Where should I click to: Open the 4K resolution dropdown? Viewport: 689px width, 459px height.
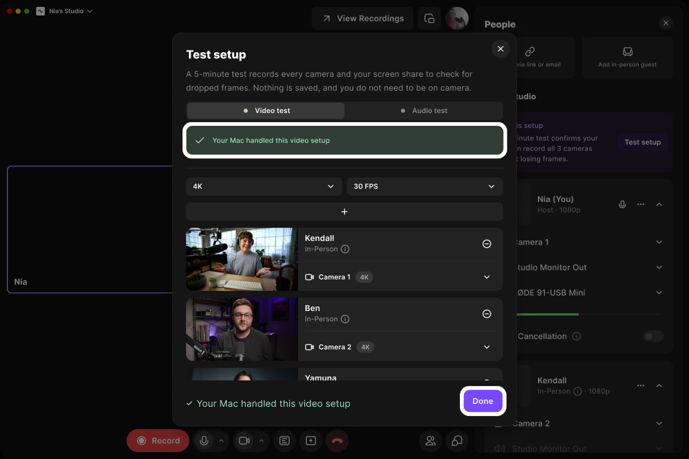[x=264, y=186]
